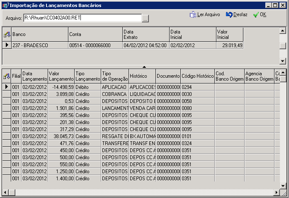
Task: Click the Tipo de Operação column header
Action: (115, 76)
